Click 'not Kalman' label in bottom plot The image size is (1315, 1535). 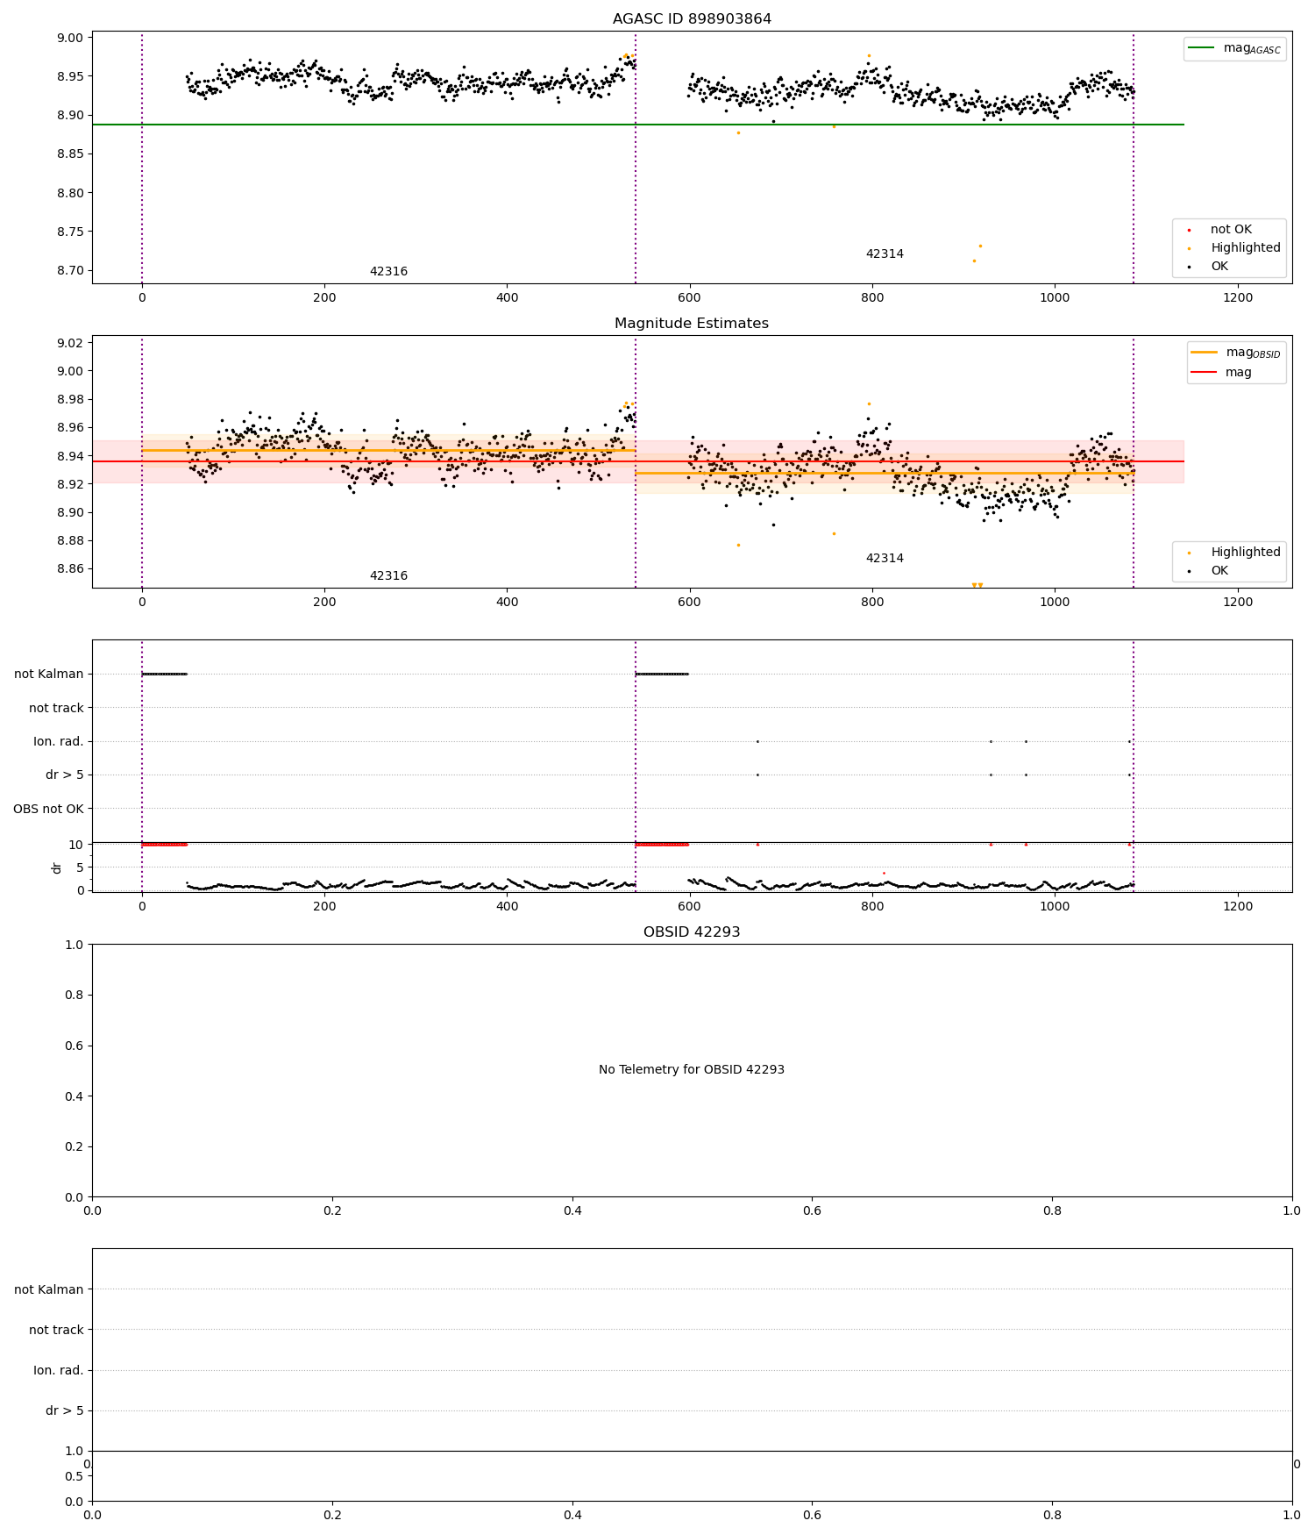(x=49, y=1289)
